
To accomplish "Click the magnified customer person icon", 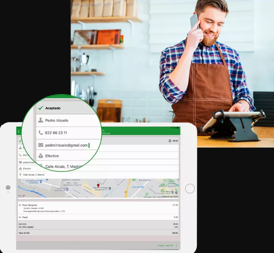I will coord(40,120).
